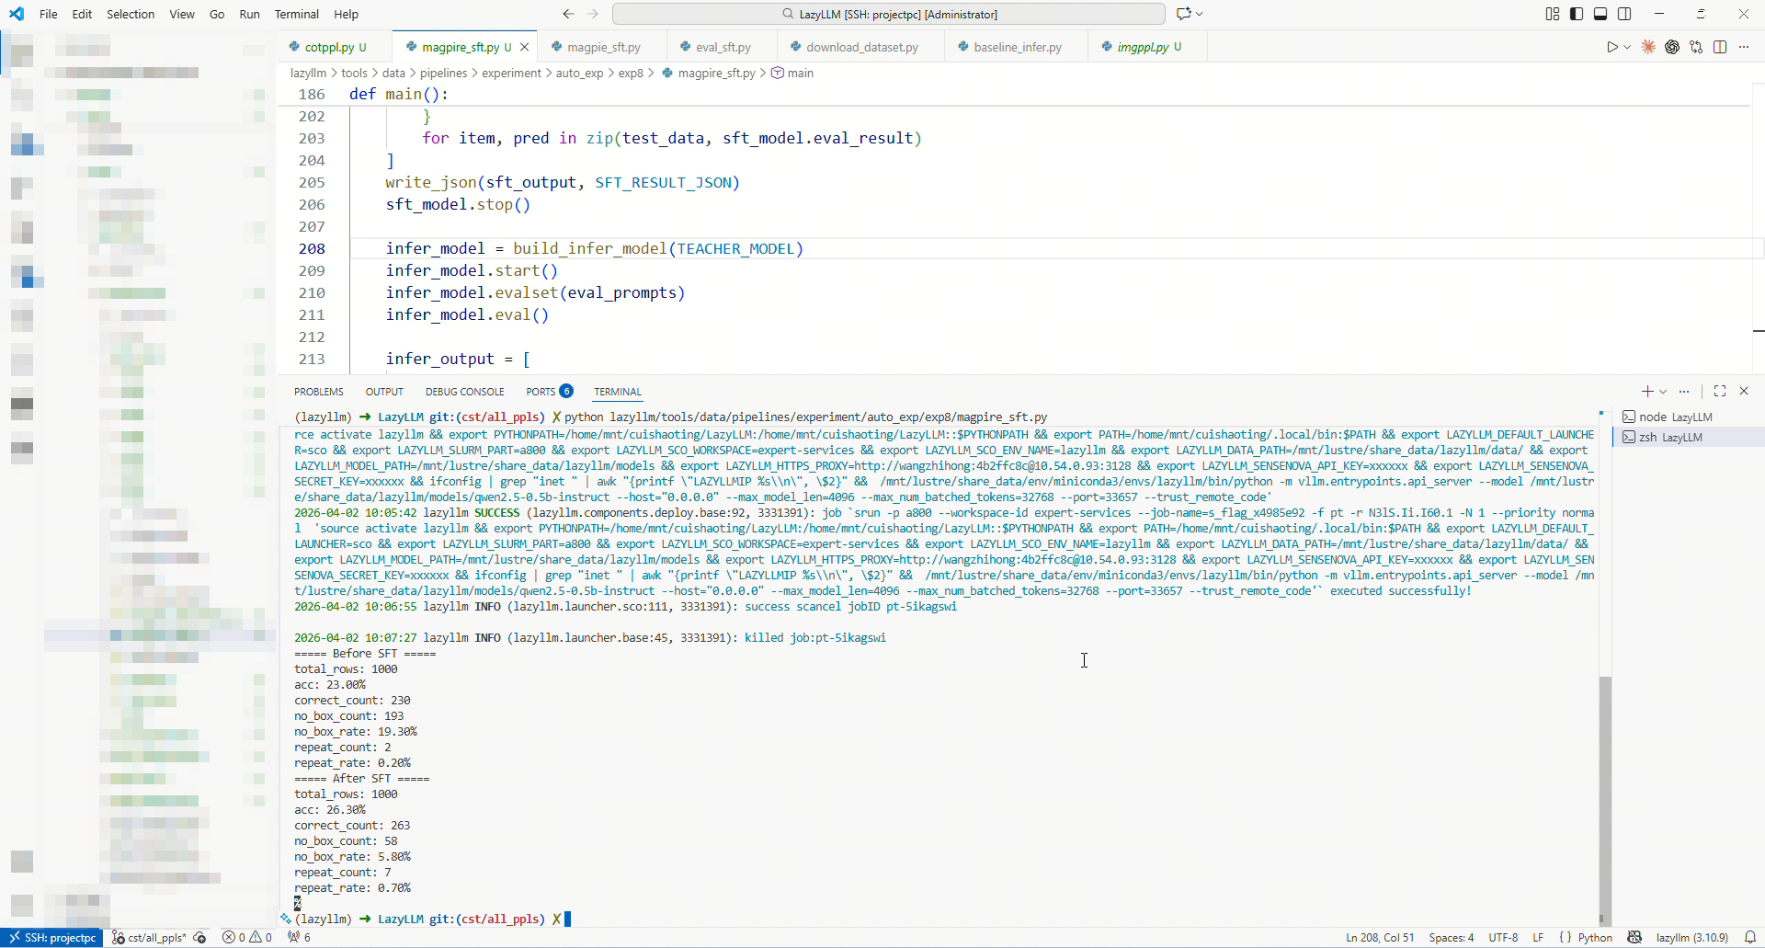Viewport: 1765px width, 948px height.
Task: Go back with the navigation arrow
Action: pyautogui.click(x=568, y=14)
